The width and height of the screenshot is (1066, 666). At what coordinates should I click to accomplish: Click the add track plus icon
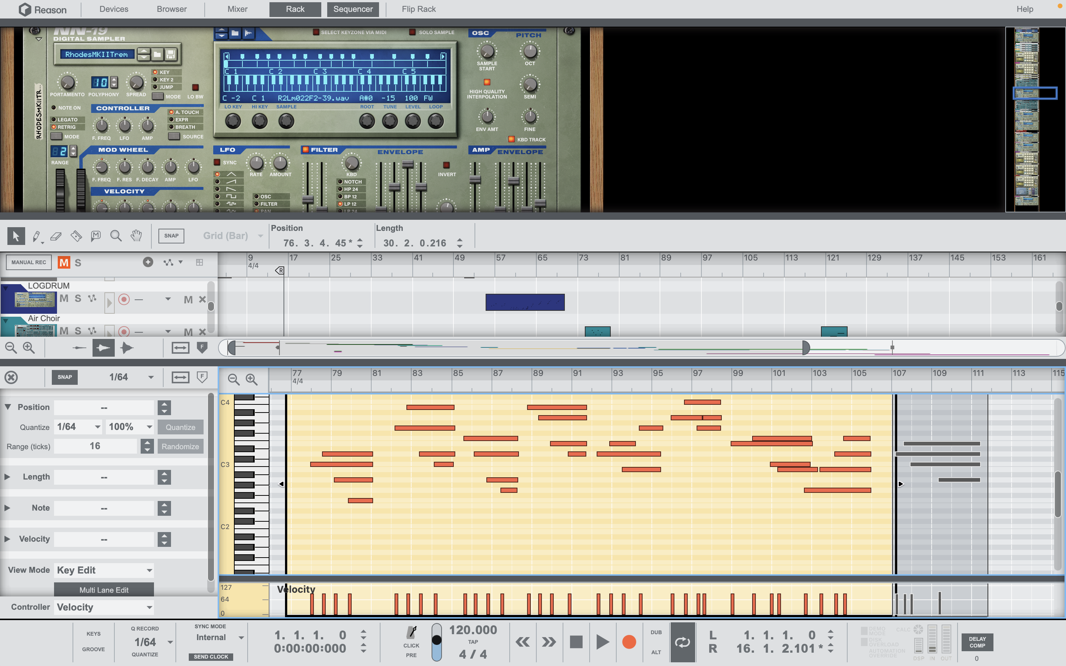148,262
